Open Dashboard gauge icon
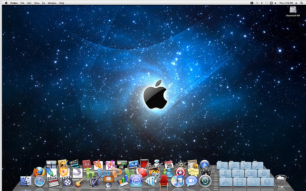Screen dimensions: 306x191 pyautogui.click(x=206, y=172)
